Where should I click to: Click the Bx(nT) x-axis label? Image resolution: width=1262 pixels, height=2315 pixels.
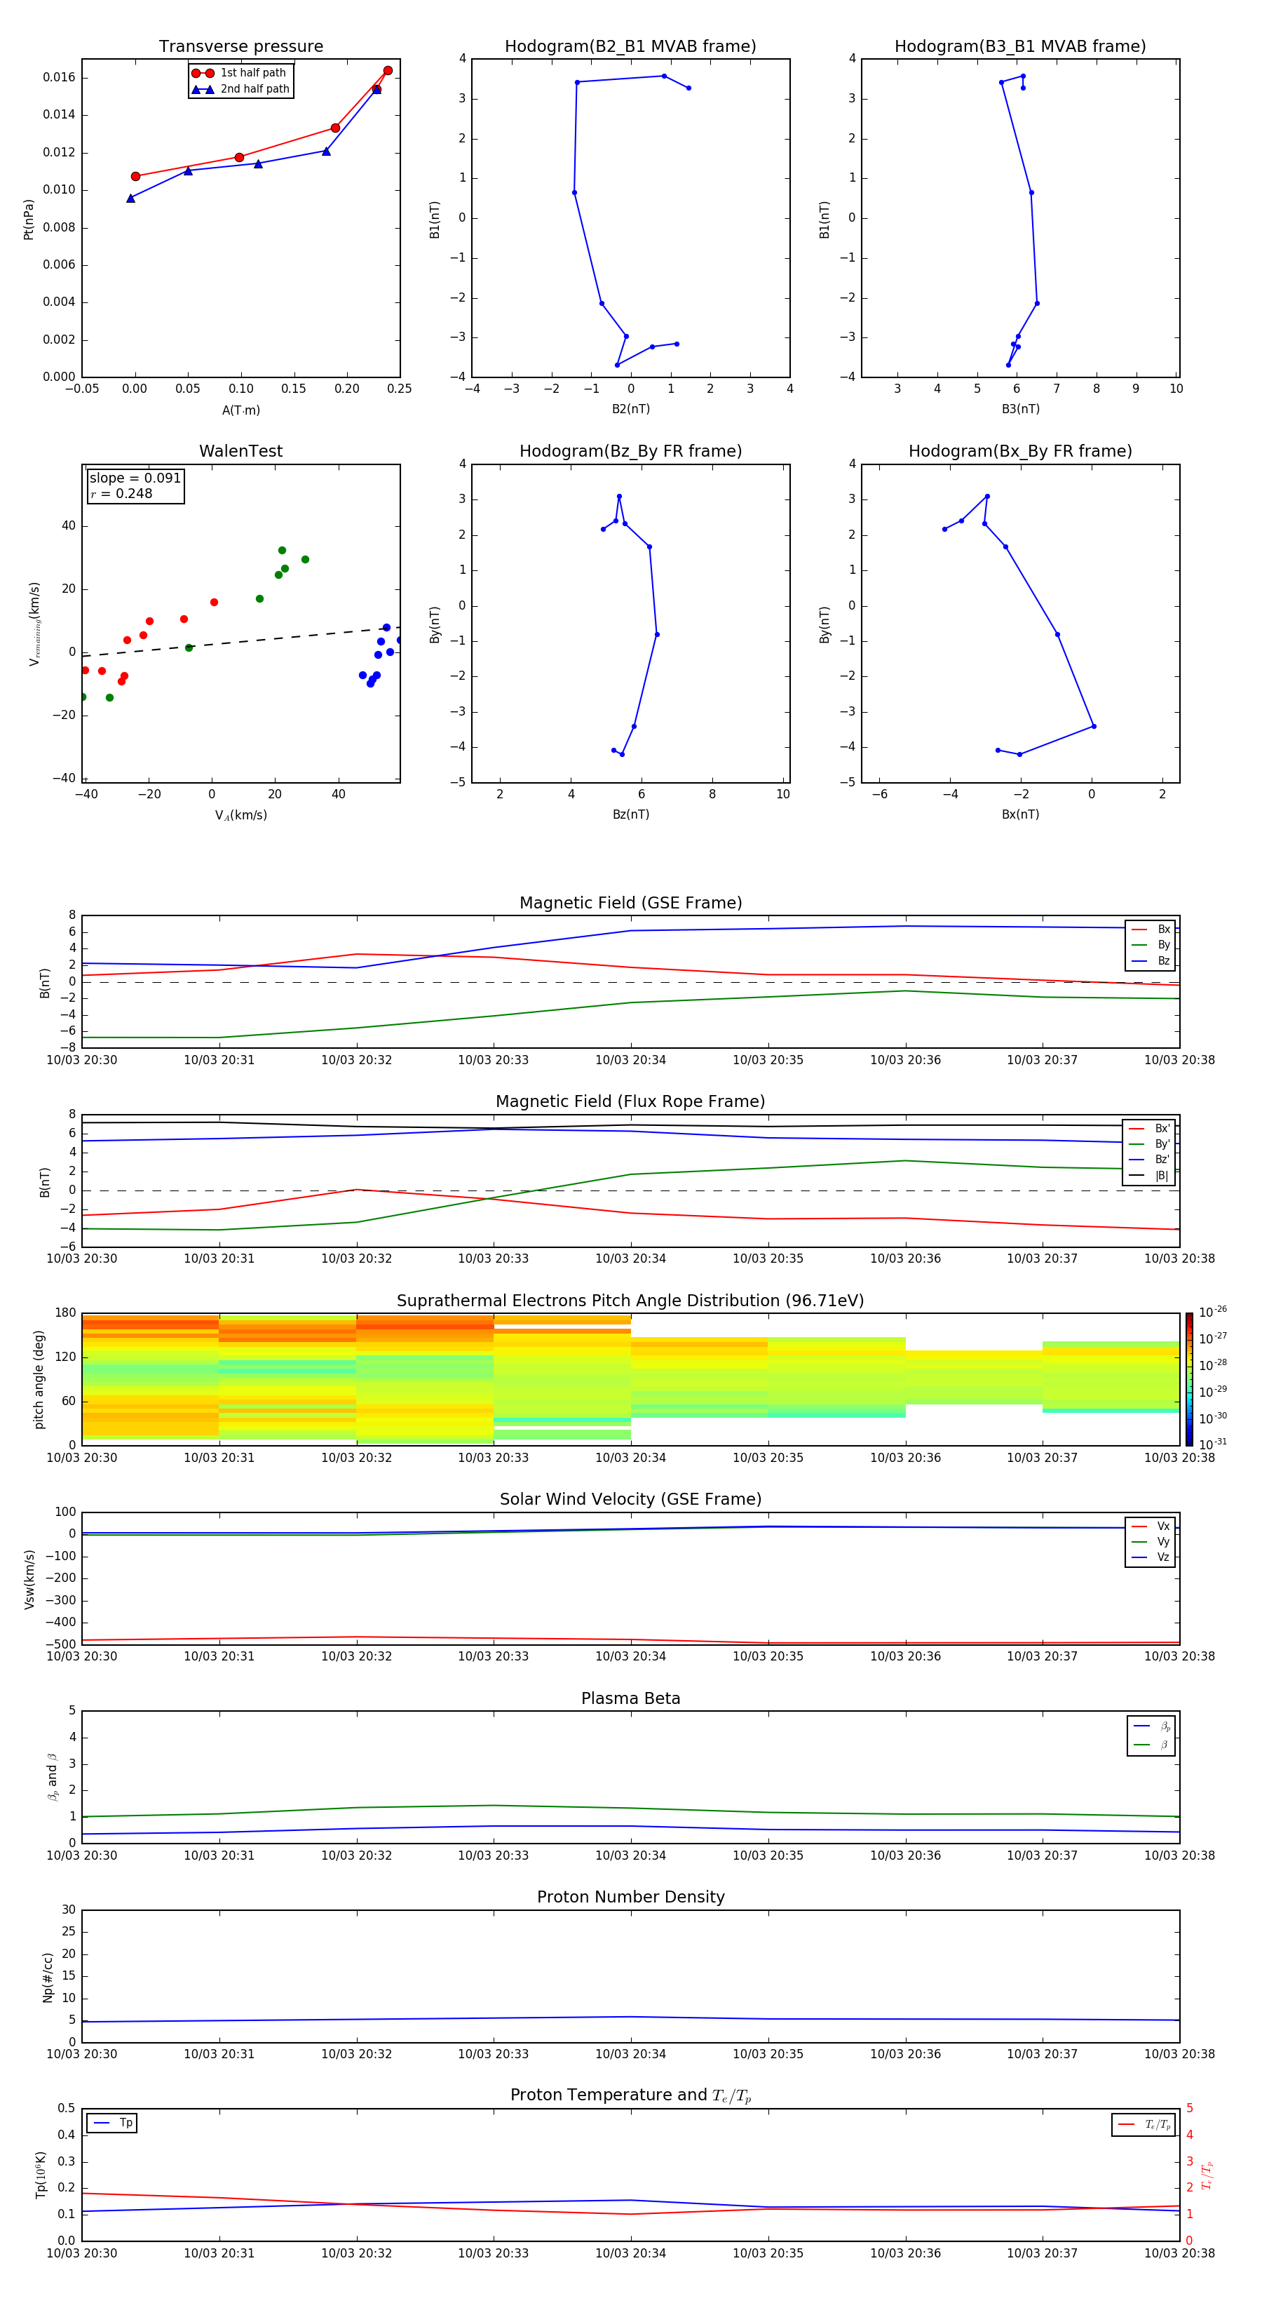pos(1020,814)
